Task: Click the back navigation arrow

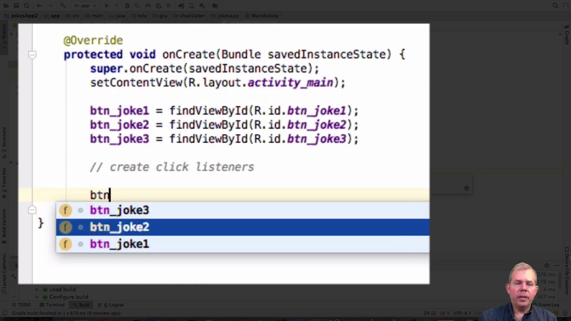Action: (x=39, y=6)
